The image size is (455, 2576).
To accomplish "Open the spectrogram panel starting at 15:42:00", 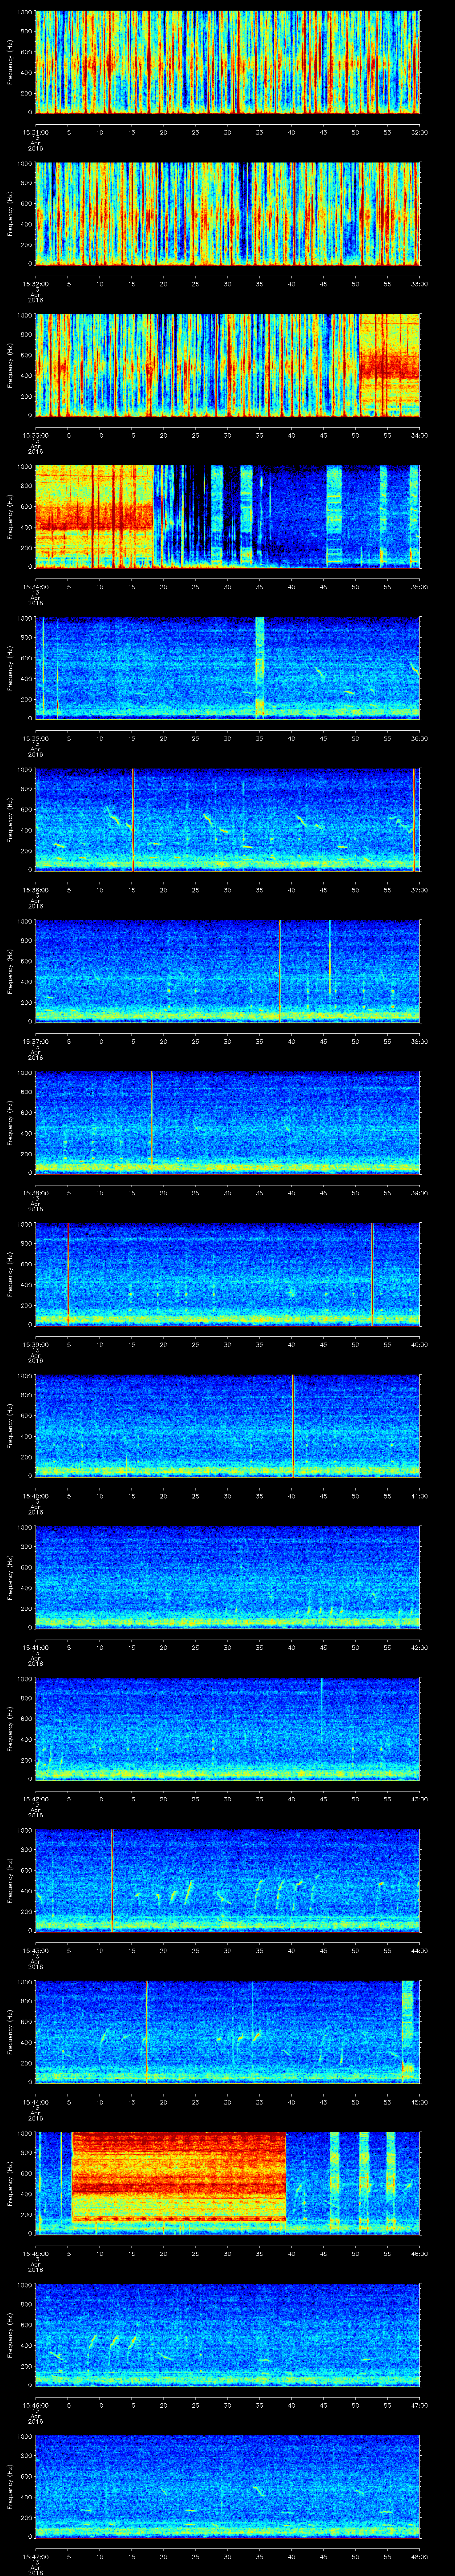I will (227, 1729).
